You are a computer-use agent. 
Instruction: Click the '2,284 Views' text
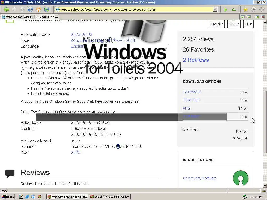tap(198, 39)
